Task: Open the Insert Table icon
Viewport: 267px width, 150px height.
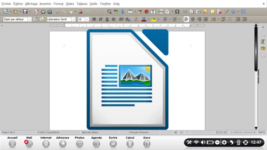Action: [130, 12]
